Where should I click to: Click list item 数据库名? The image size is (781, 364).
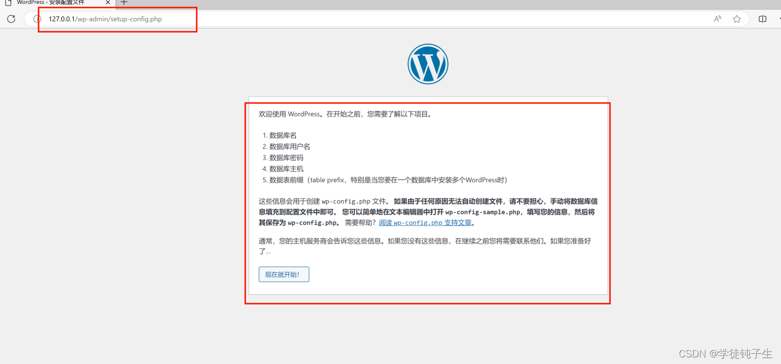point(283,135)
